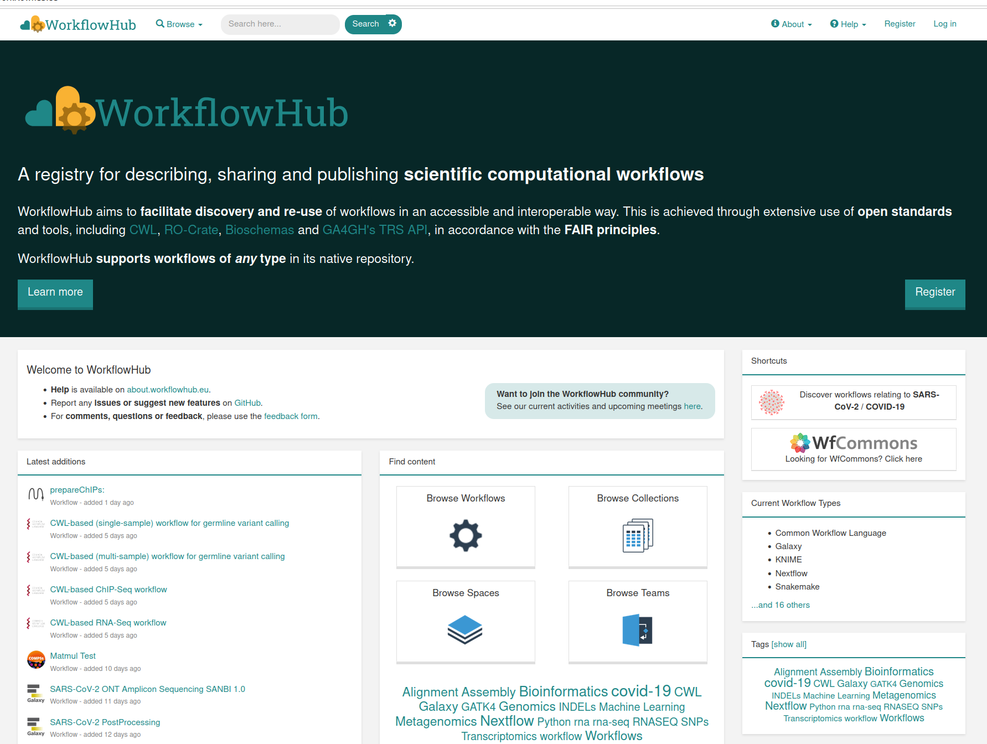This screenshot has width=987, height=744.
Task: Open CWL-based ChIP-Seq workflow link
Action: (108, 590)
